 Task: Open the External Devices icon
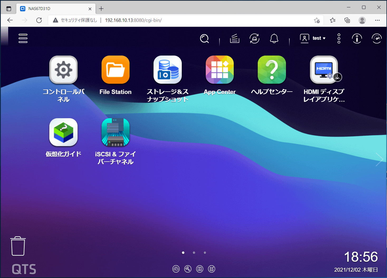(255, 38)
